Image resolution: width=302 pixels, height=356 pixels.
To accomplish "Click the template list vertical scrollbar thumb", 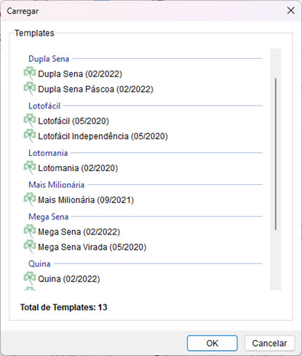I will pos(276,154).
